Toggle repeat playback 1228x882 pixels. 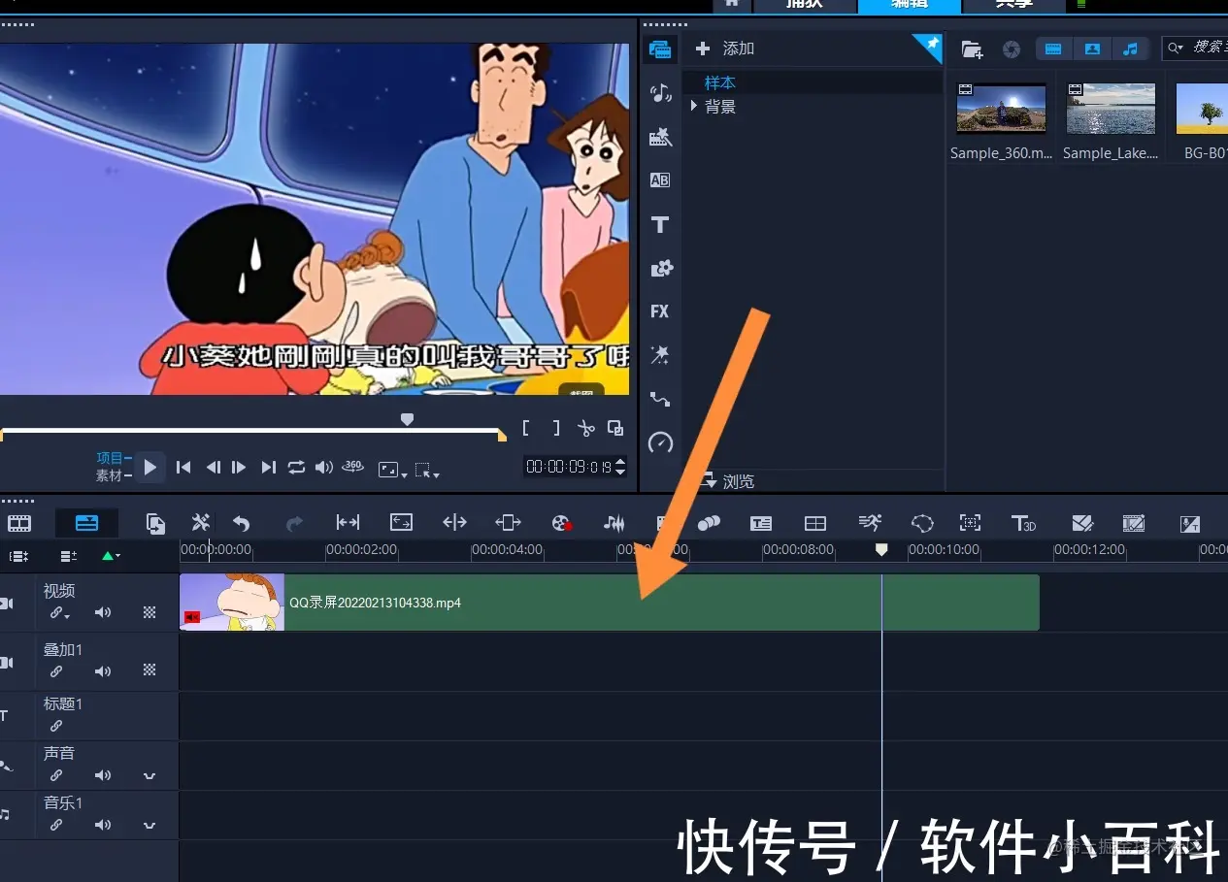point(296,468)
